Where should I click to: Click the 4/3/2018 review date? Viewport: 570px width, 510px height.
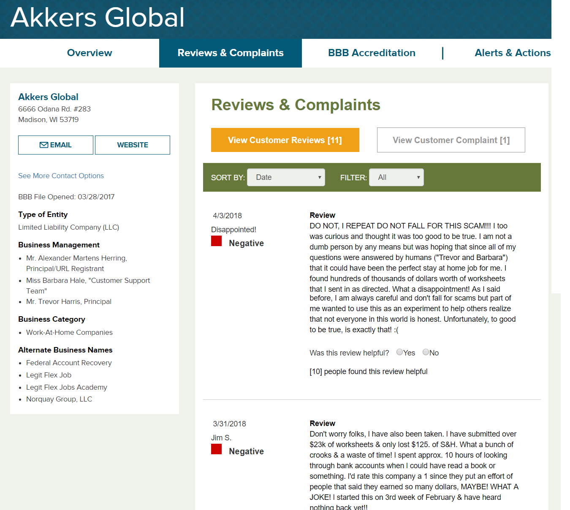[227, 216]
